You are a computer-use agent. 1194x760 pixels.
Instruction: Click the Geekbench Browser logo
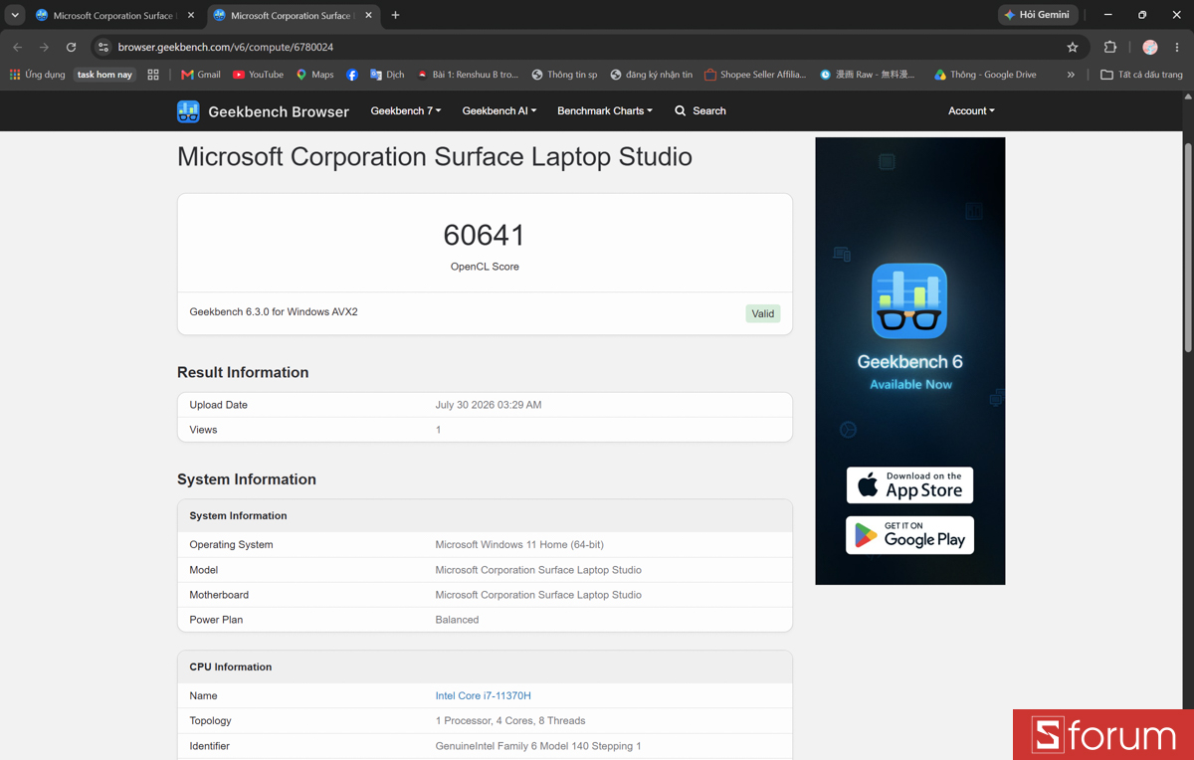pos(263,111)
